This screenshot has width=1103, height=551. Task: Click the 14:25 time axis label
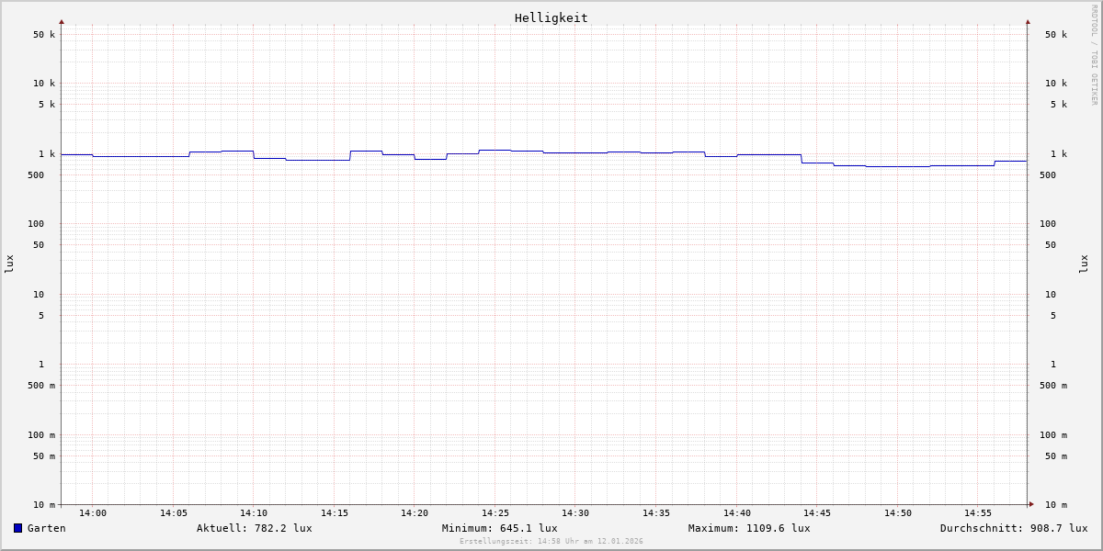[495, 513]
